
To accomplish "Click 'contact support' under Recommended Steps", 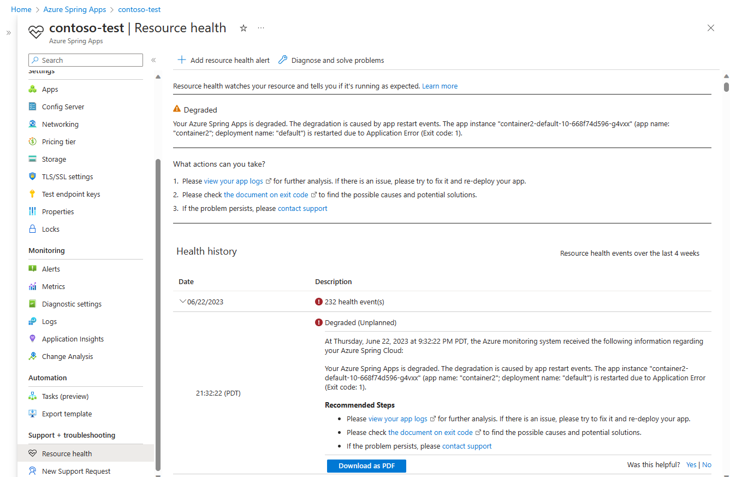I will (x=467, y=446).
